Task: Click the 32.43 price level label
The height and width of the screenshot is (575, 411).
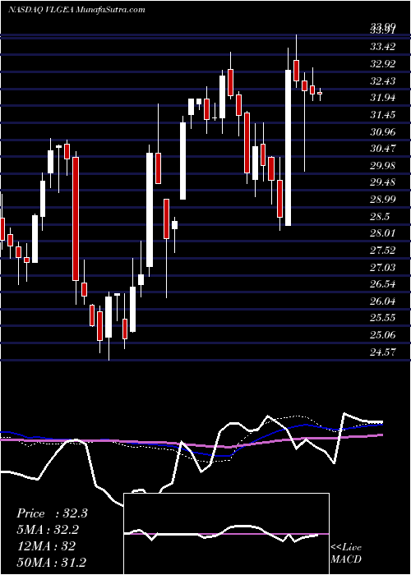Action: 383,80
